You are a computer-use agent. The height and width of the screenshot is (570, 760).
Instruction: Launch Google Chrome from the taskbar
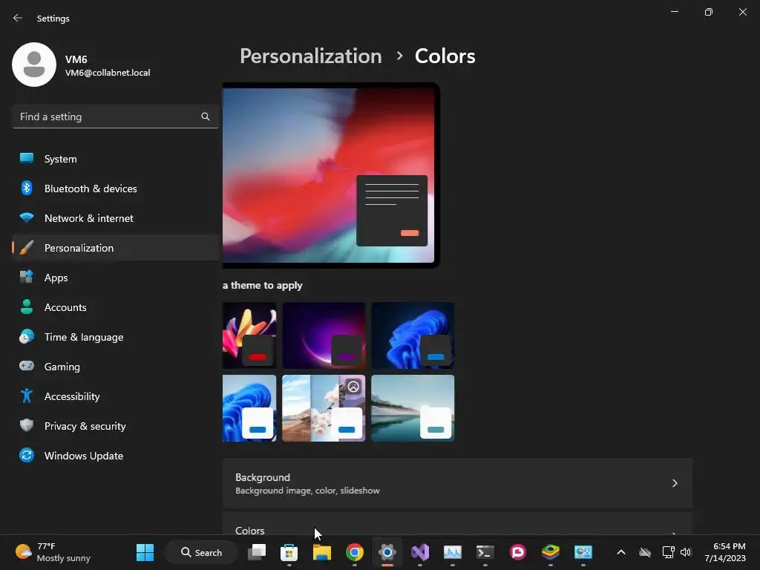(354, 552)
